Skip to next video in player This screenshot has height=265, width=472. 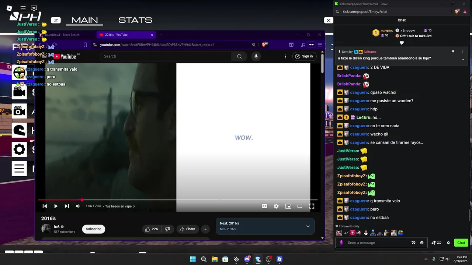[67, 206]
